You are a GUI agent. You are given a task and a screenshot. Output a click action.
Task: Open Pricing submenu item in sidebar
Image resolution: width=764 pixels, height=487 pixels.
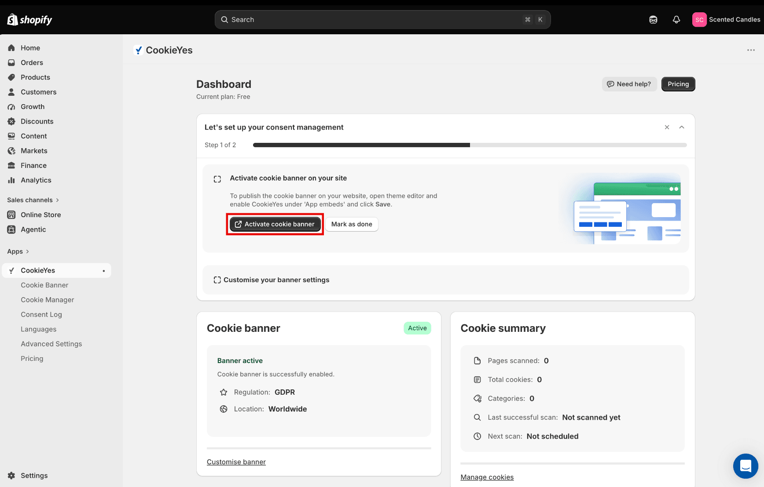(32, 359)
